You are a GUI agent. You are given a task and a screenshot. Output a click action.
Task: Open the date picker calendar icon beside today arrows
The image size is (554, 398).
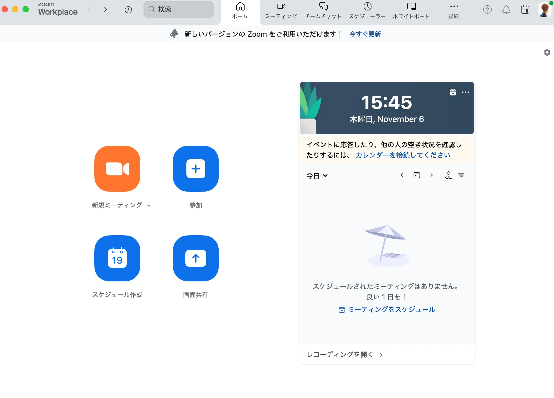point(417,175)
